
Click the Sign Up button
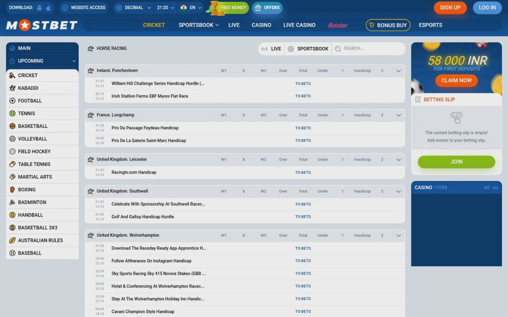450,8
